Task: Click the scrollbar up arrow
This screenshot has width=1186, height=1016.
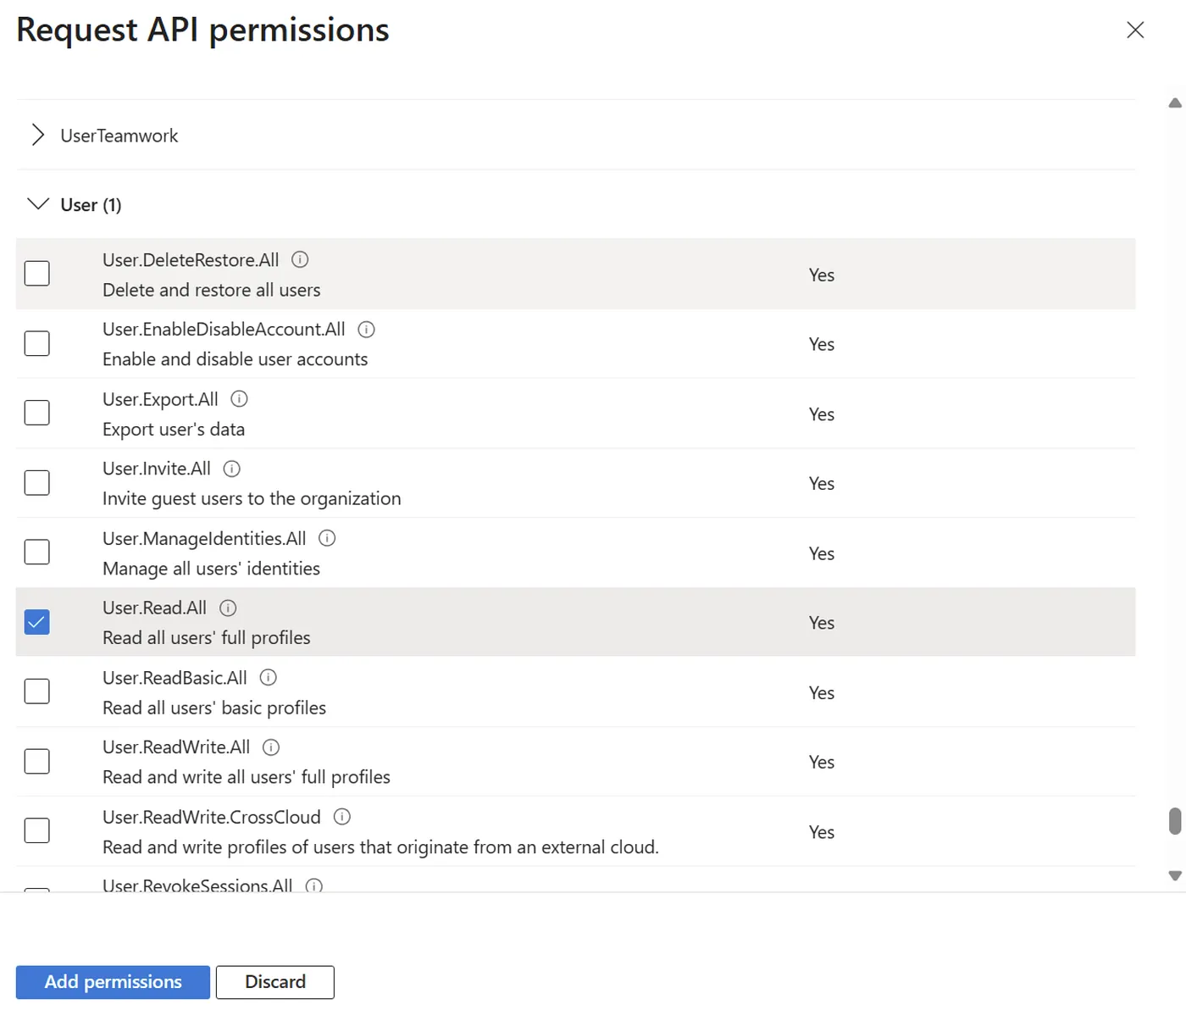Action: [1174, 103]
